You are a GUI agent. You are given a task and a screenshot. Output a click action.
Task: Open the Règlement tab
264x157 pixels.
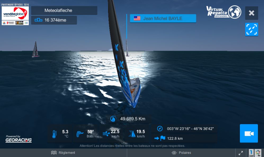click(63, 152)
